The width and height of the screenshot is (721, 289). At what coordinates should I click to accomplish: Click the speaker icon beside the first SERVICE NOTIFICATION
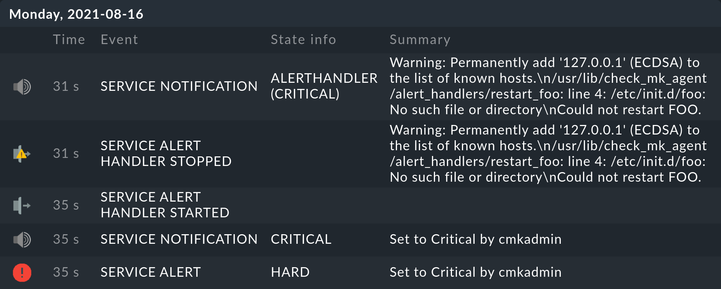pyautogui.click(x=22, y=86)
